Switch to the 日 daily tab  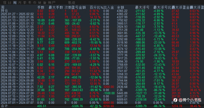pos(9,3)
